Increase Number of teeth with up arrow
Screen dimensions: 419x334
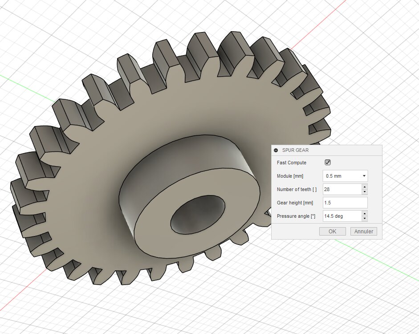click(365, 187)
